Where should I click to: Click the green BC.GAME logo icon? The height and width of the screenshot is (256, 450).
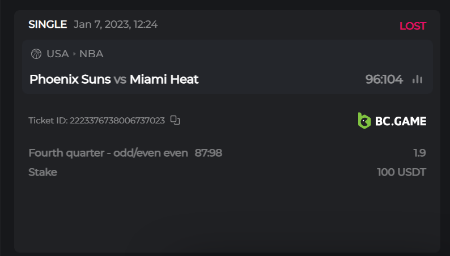point(364,121)
